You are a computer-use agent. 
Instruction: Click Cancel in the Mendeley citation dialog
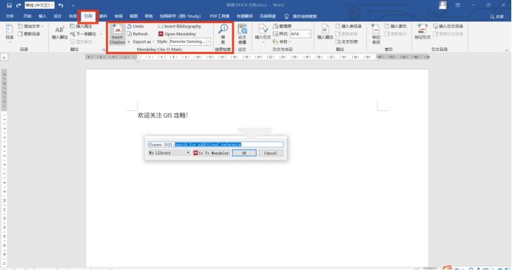click(270, 153)
